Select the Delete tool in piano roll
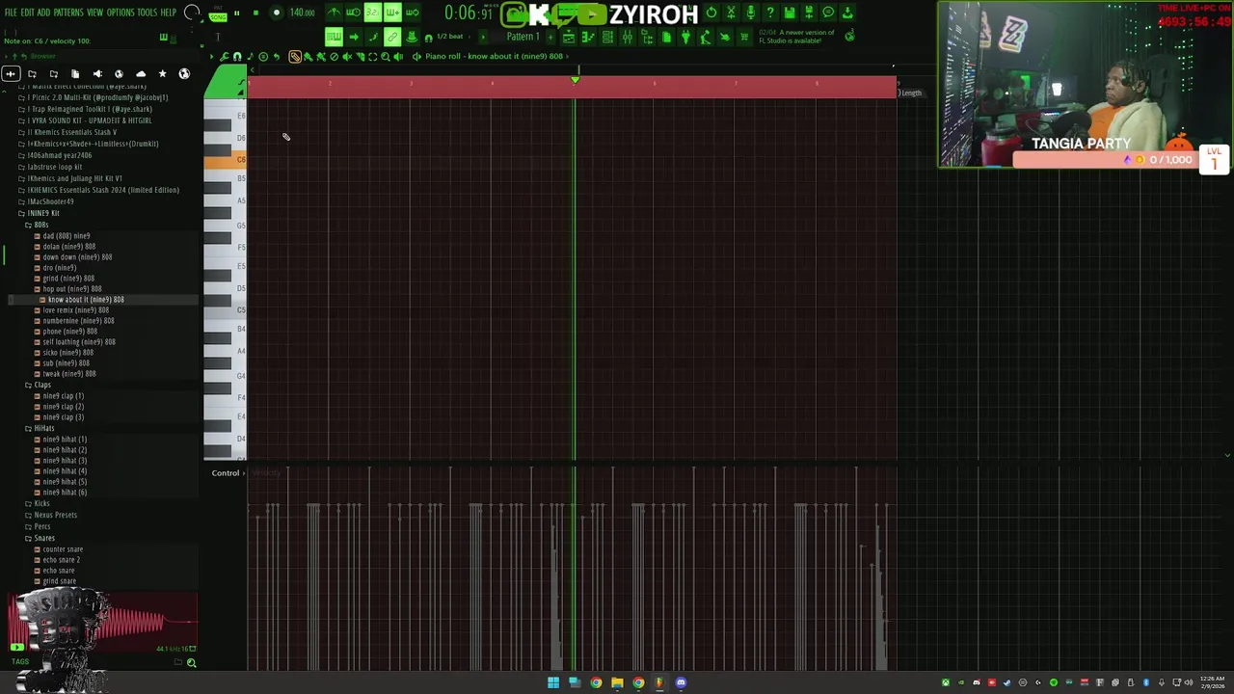1234x694 pixels. (x=335, y=57)
